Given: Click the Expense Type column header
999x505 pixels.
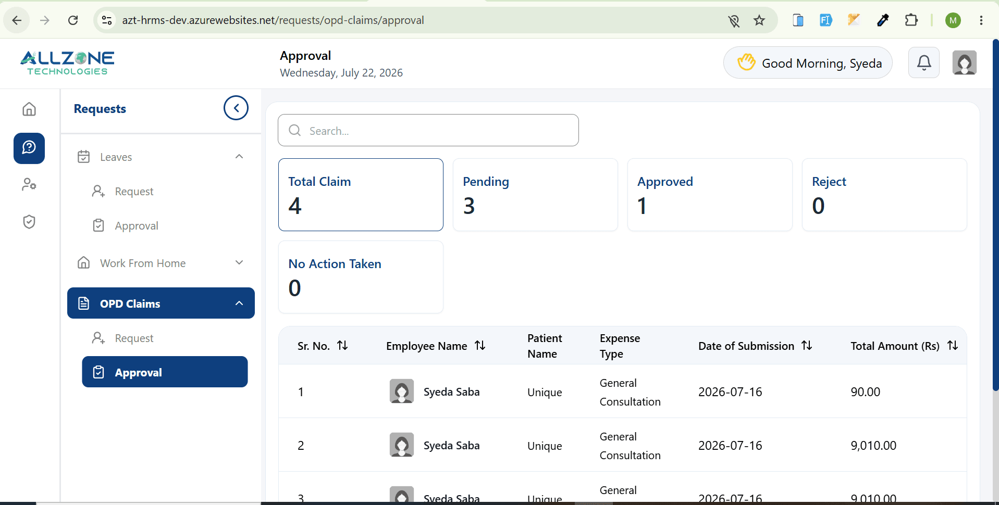Looking at the screenshot, I should pos(620,346).
